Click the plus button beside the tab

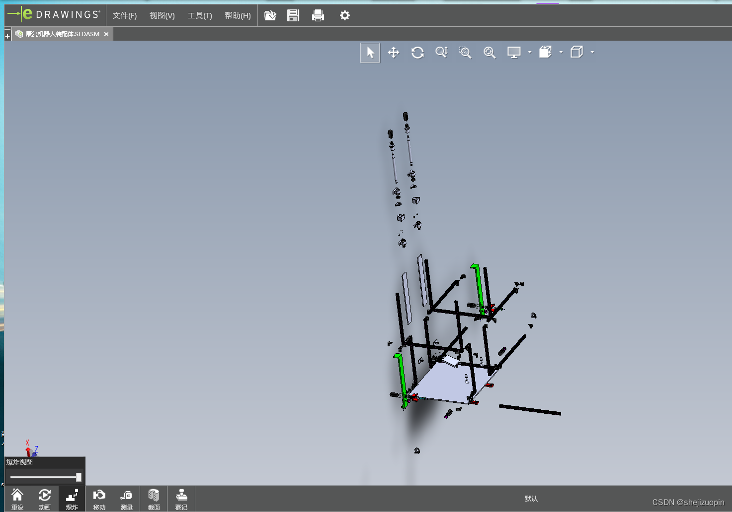pos(7,36)
